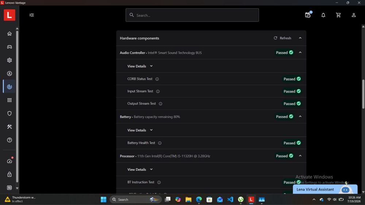The image size is (365, 205).
Task: Show info for BT Instruction Test
Action: click(159, 182)
